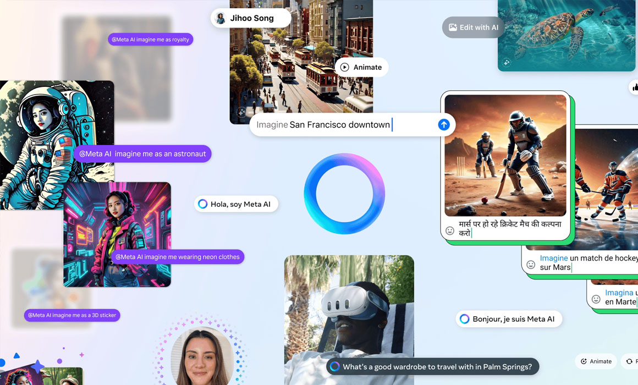The width and height of the screenshot is (638, 385).
Task: Click the thumbs-up icon near the turtle image
Action: [635, 87]
